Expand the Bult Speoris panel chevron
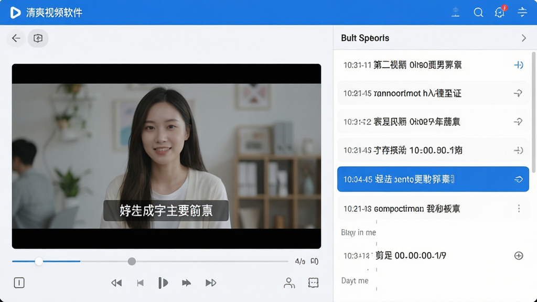This screenshot has height=302, width=537. click(524, 38)
